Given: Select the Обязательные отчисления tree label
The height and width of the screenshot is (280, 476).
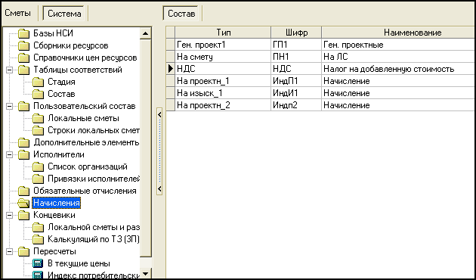Looking at the screenshot, I should 85,191.
